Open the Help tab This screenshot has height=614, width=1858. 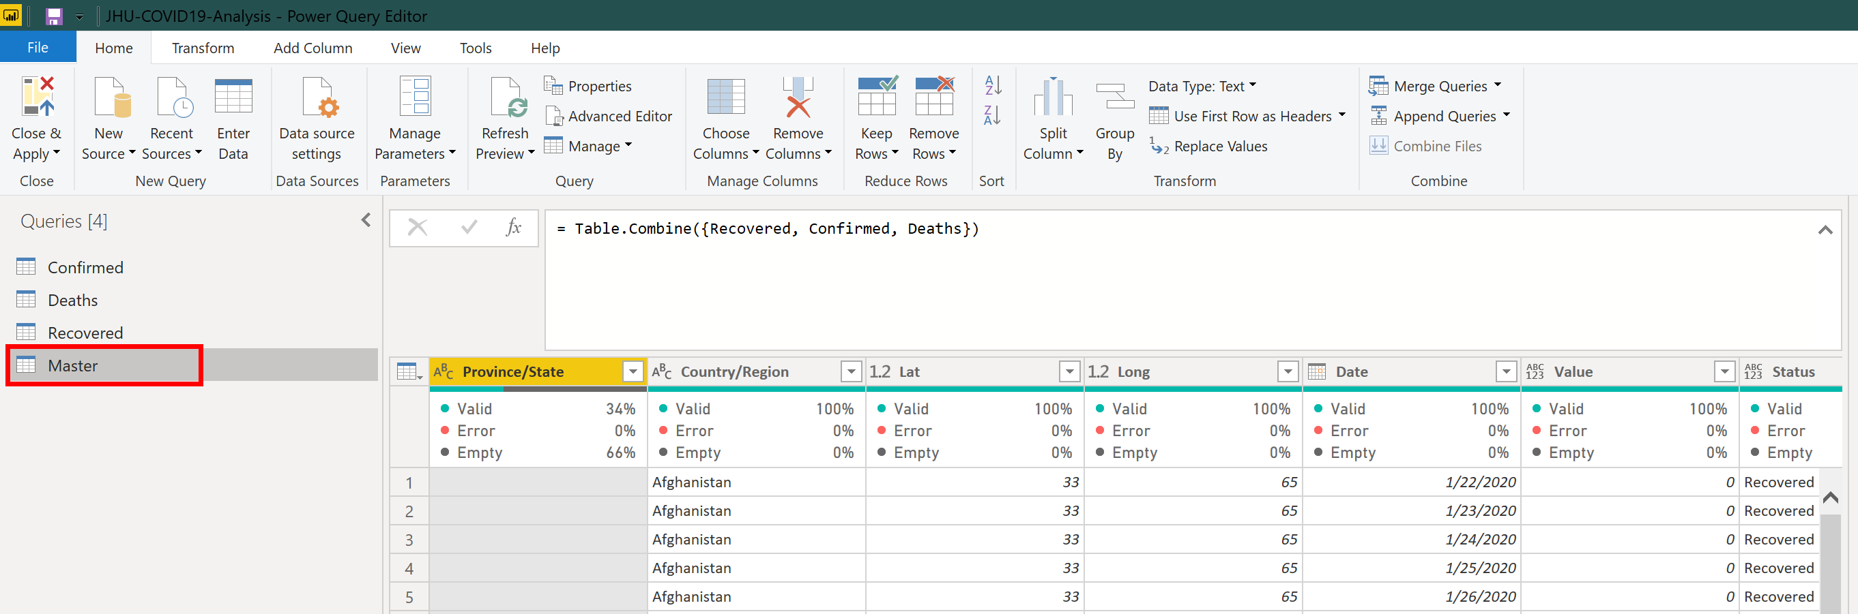[x=546, y=48]
